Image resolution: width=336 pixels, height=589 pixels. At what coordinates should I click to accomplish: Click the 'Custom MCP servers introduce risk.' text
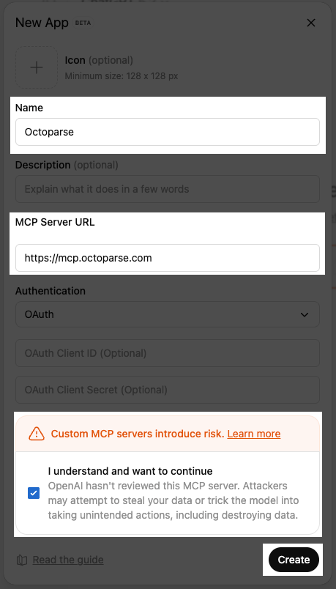click(x=138, y=434)
